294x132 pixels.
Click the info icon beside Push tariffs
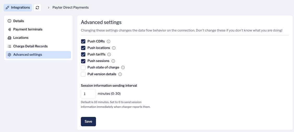(109, 54)
